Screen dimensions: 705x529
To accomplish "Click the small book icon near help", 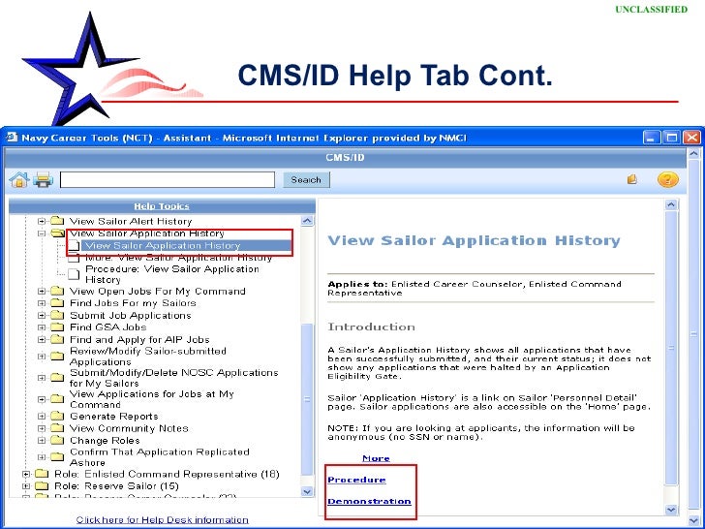I will click(x=632, y=179).
